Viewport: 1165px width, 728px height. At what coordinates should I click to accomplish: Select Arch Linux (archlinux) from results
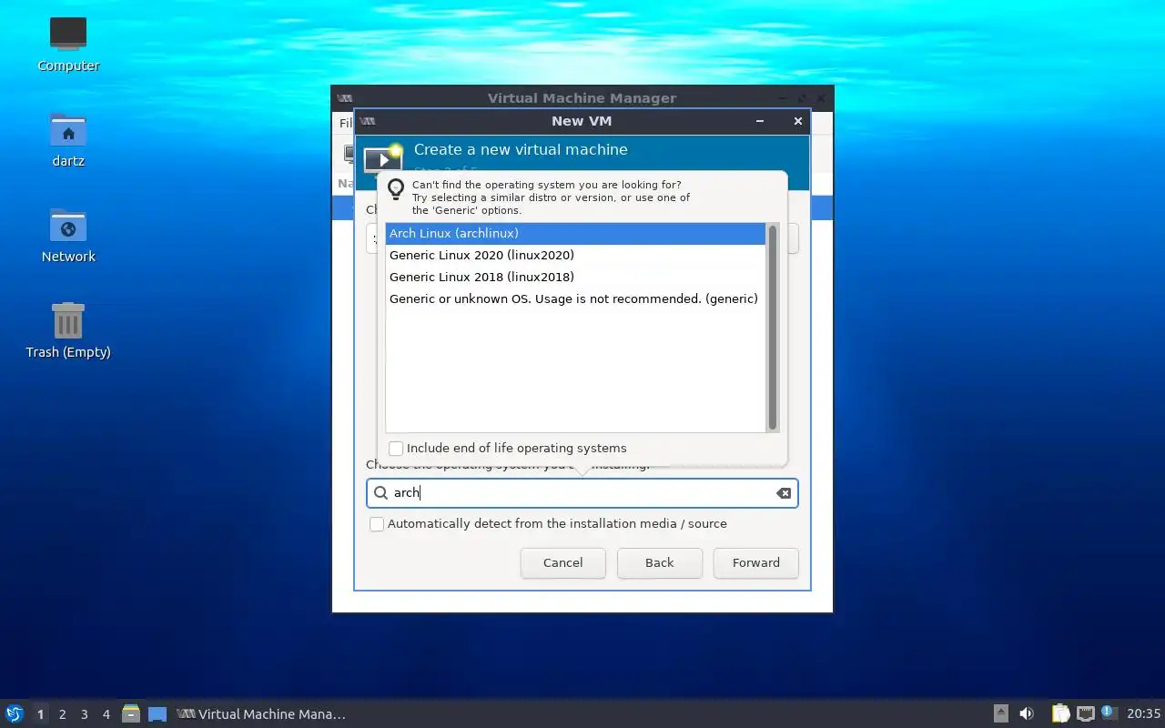coord(575,234)
